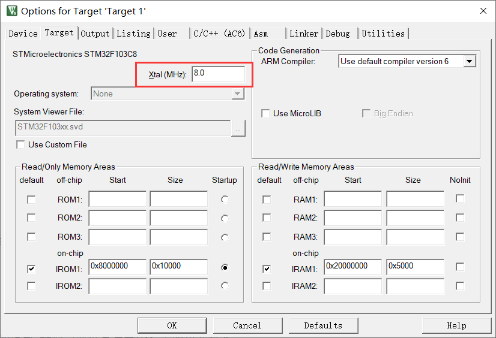Viewport: 496px width, 338px height.
Task: Restore settings with Defaults button
Action: point(323,325)
